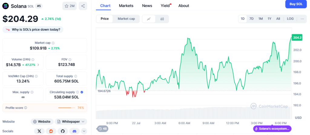
Task: Toggle the LOG scale on chart
Action: [x=290, y=19]
